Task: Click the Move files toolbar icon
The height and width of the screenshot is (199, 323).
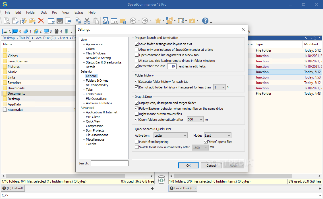Action: pyautogui.click(x=32, y=21)
